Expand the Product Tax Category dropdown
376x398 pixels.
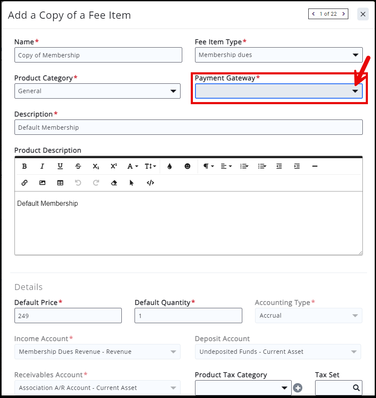point(243,388)
